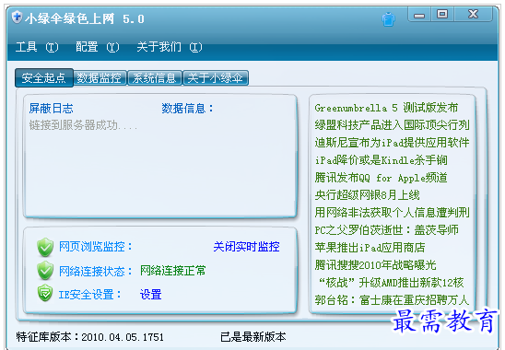
Task: Open news 迪斯尼宣布为iPad提供应用软件
Action: (x=392, y=143)
